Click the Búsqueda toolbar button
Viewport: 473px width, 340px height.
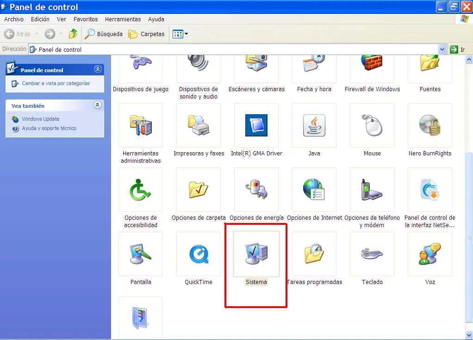104,34
